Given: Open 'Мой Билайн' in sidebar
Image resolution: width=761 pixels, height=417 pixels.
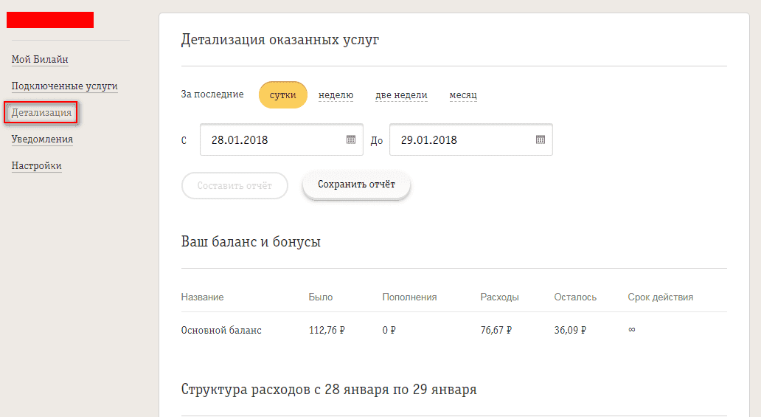Looking at the screenshot, I should click(40, 60).
